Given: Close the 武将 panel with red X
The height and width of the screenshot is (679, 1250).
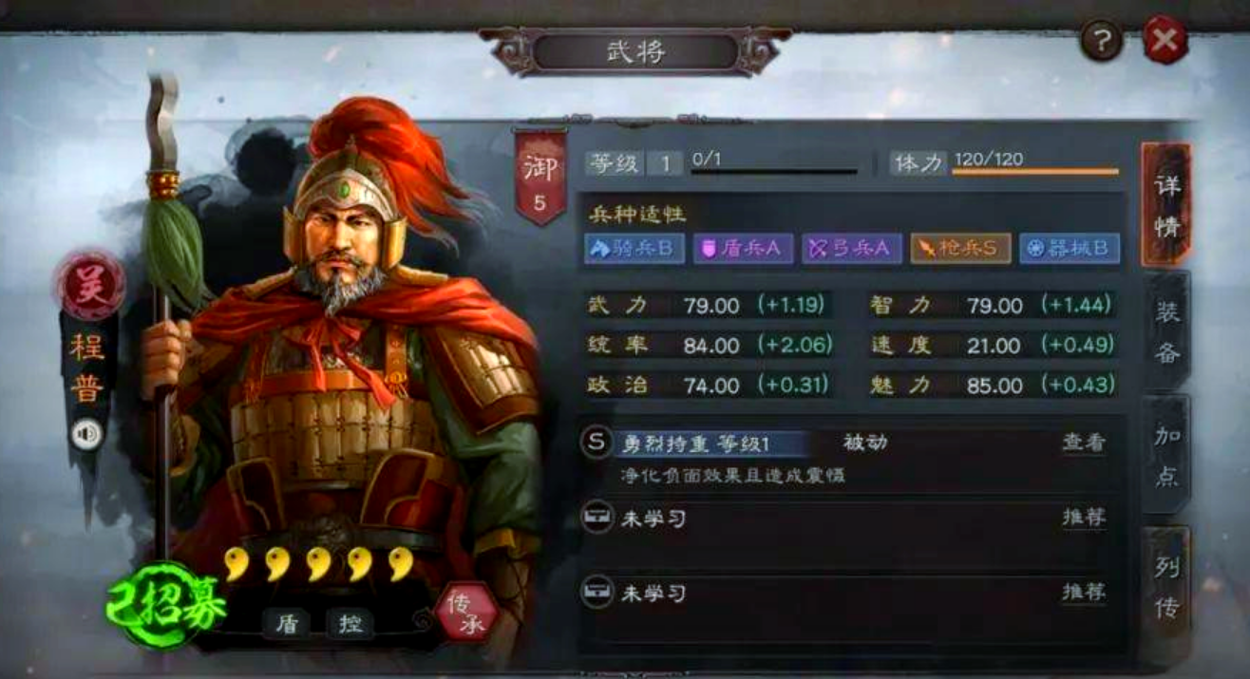Looking at the screenshot, I should pyautogui.click(x=1165, y=41).
